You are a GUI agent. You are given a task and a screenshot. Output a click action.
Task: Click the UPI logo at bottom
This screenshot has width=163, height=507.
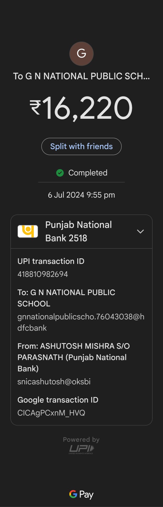[x=81, y=449]
